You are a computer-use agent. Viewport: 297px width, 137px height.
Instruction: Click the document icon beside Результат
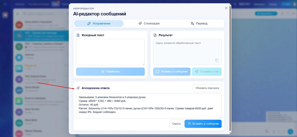click(155, 35)
